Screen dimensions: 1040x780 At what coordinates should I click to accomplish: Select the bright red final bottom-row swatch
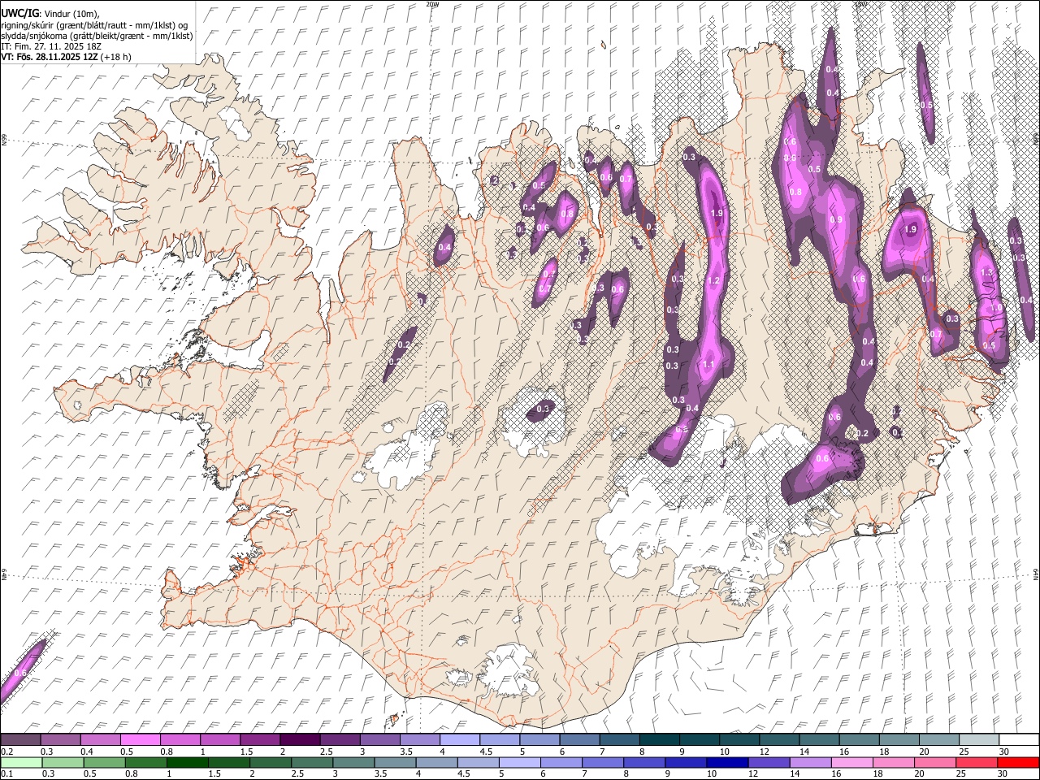1017,762
